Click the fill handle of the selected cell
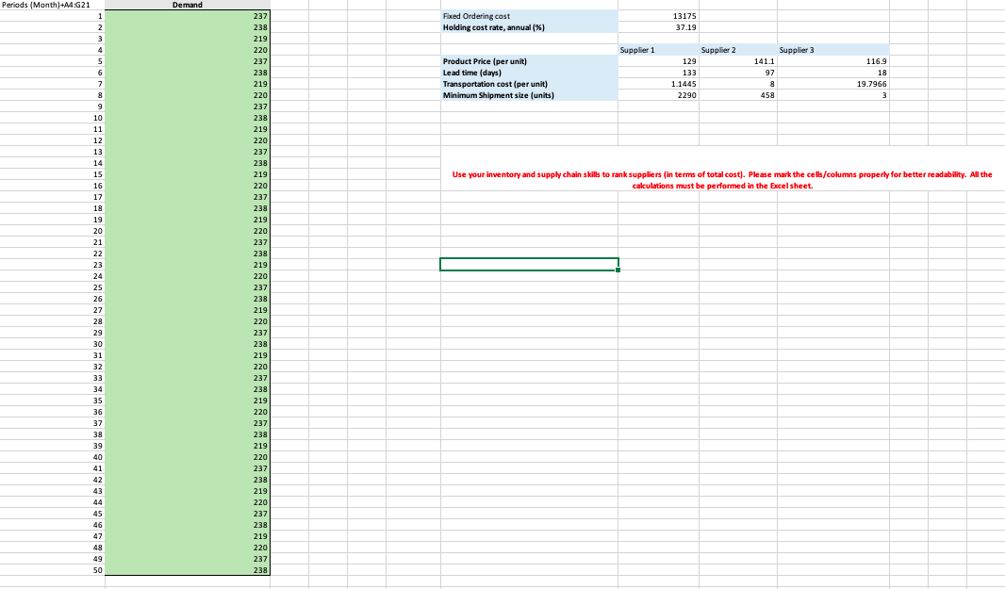The width and height of the screenshot is (1005, 589). (618, 271)
